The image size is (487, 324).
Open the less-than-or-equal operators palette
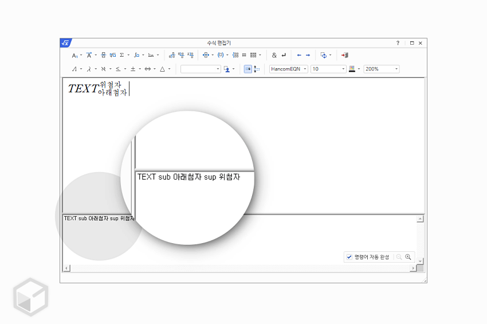pos(118,69)
